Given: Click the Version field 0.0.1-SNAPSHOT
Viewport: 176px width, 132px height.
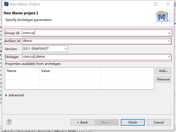Looking at the screenshot, I should (x=45, y=49).
